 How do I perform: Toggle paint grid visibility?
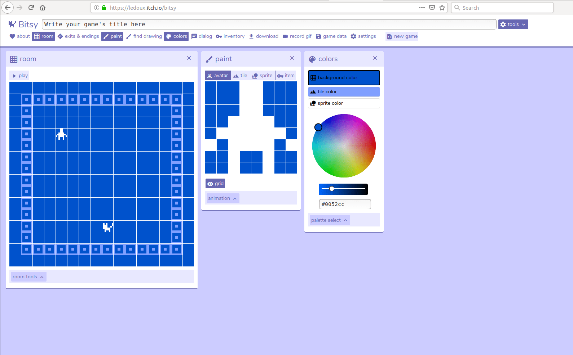click(215, 184)
